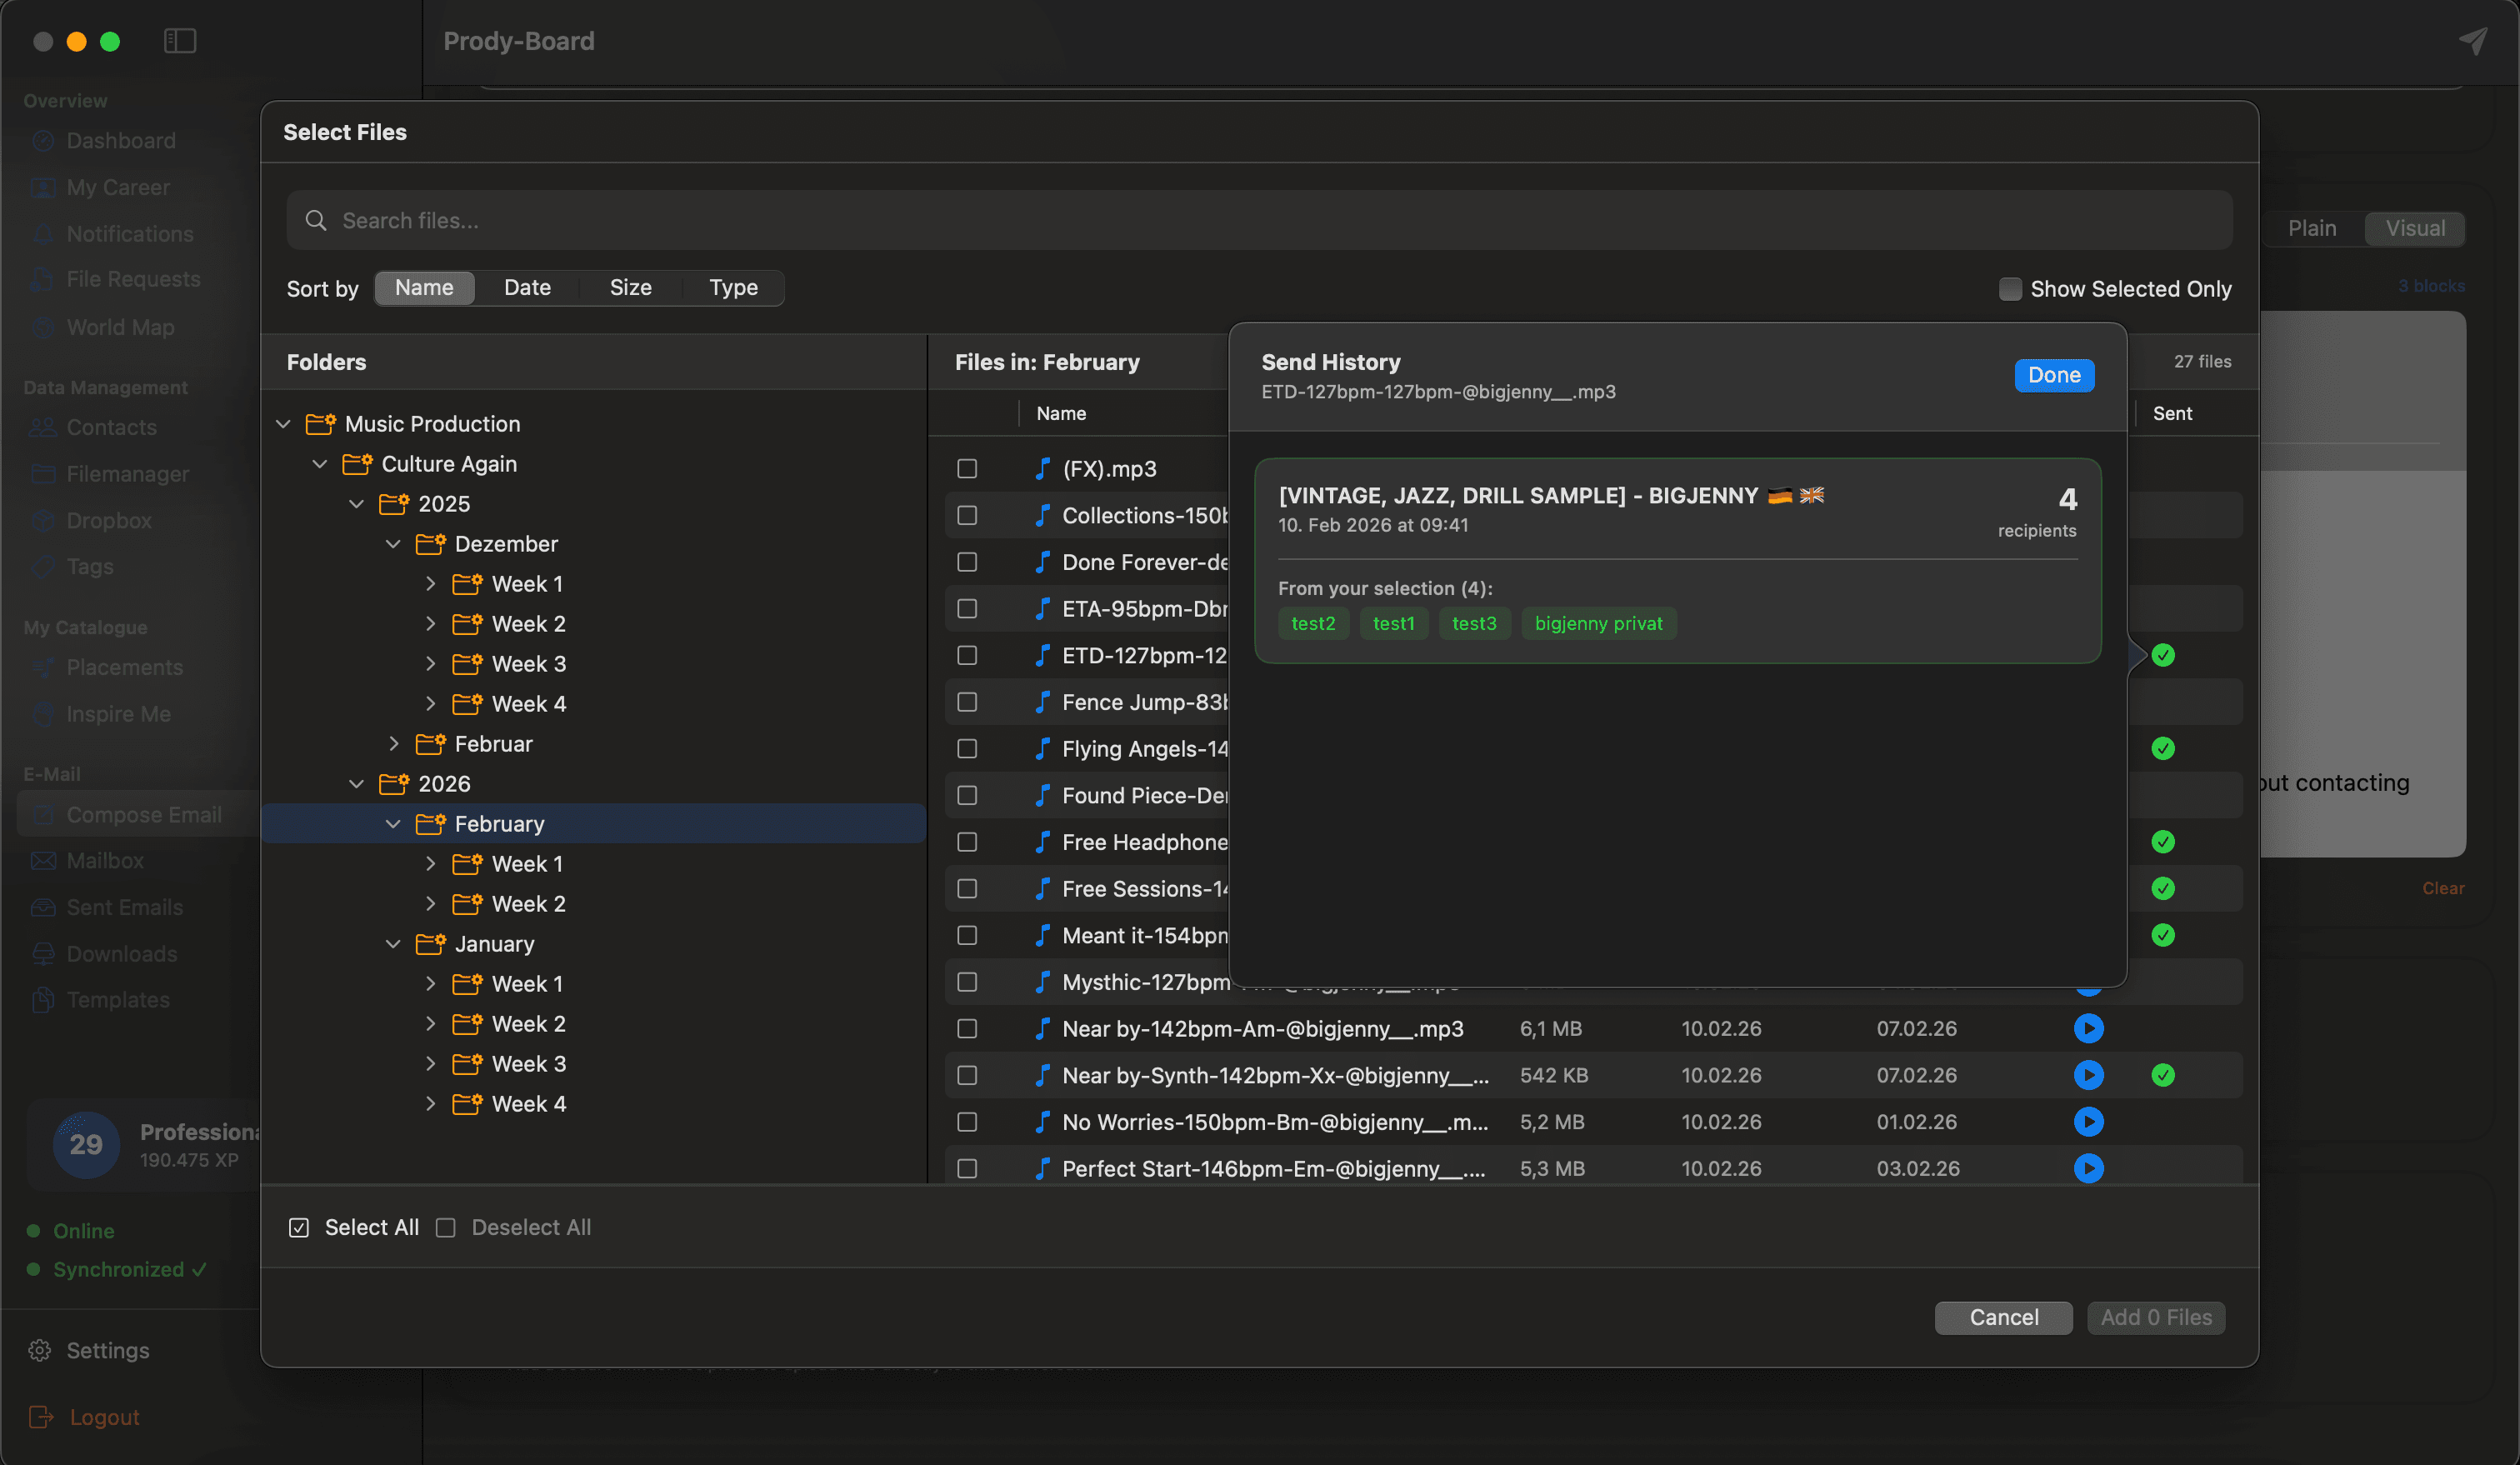Viewport: 2520px width, 1465px height.
Task: Open Templates in the E-Mail section
Action: point(118,999)
